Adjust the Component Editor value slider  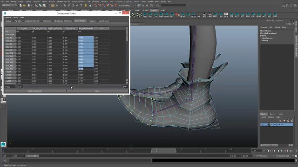72,87
